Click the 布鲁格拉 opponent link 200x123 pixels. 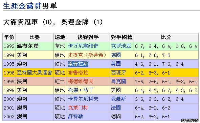point(78,73)
